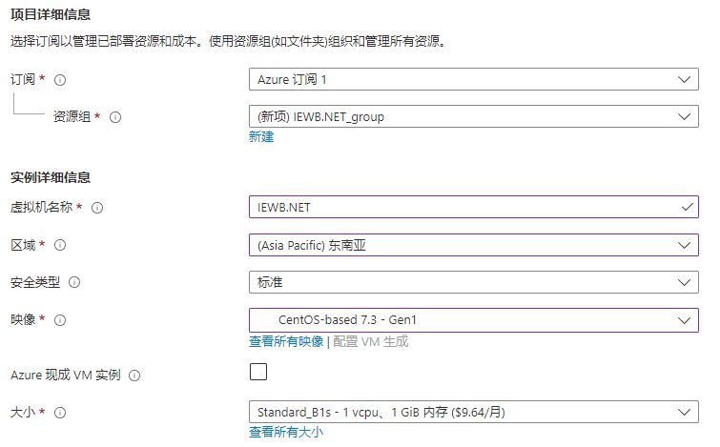Click the info icon next to 资源组
The image size is (720, 447).
pos(115,117)
